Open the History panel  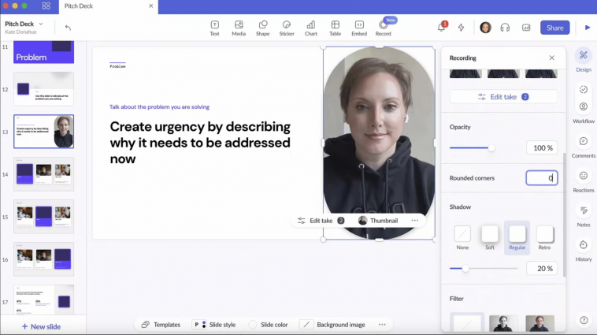(584, 251)
